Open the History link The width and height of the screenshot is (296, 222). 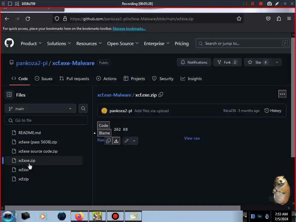[x=273, y=111]
